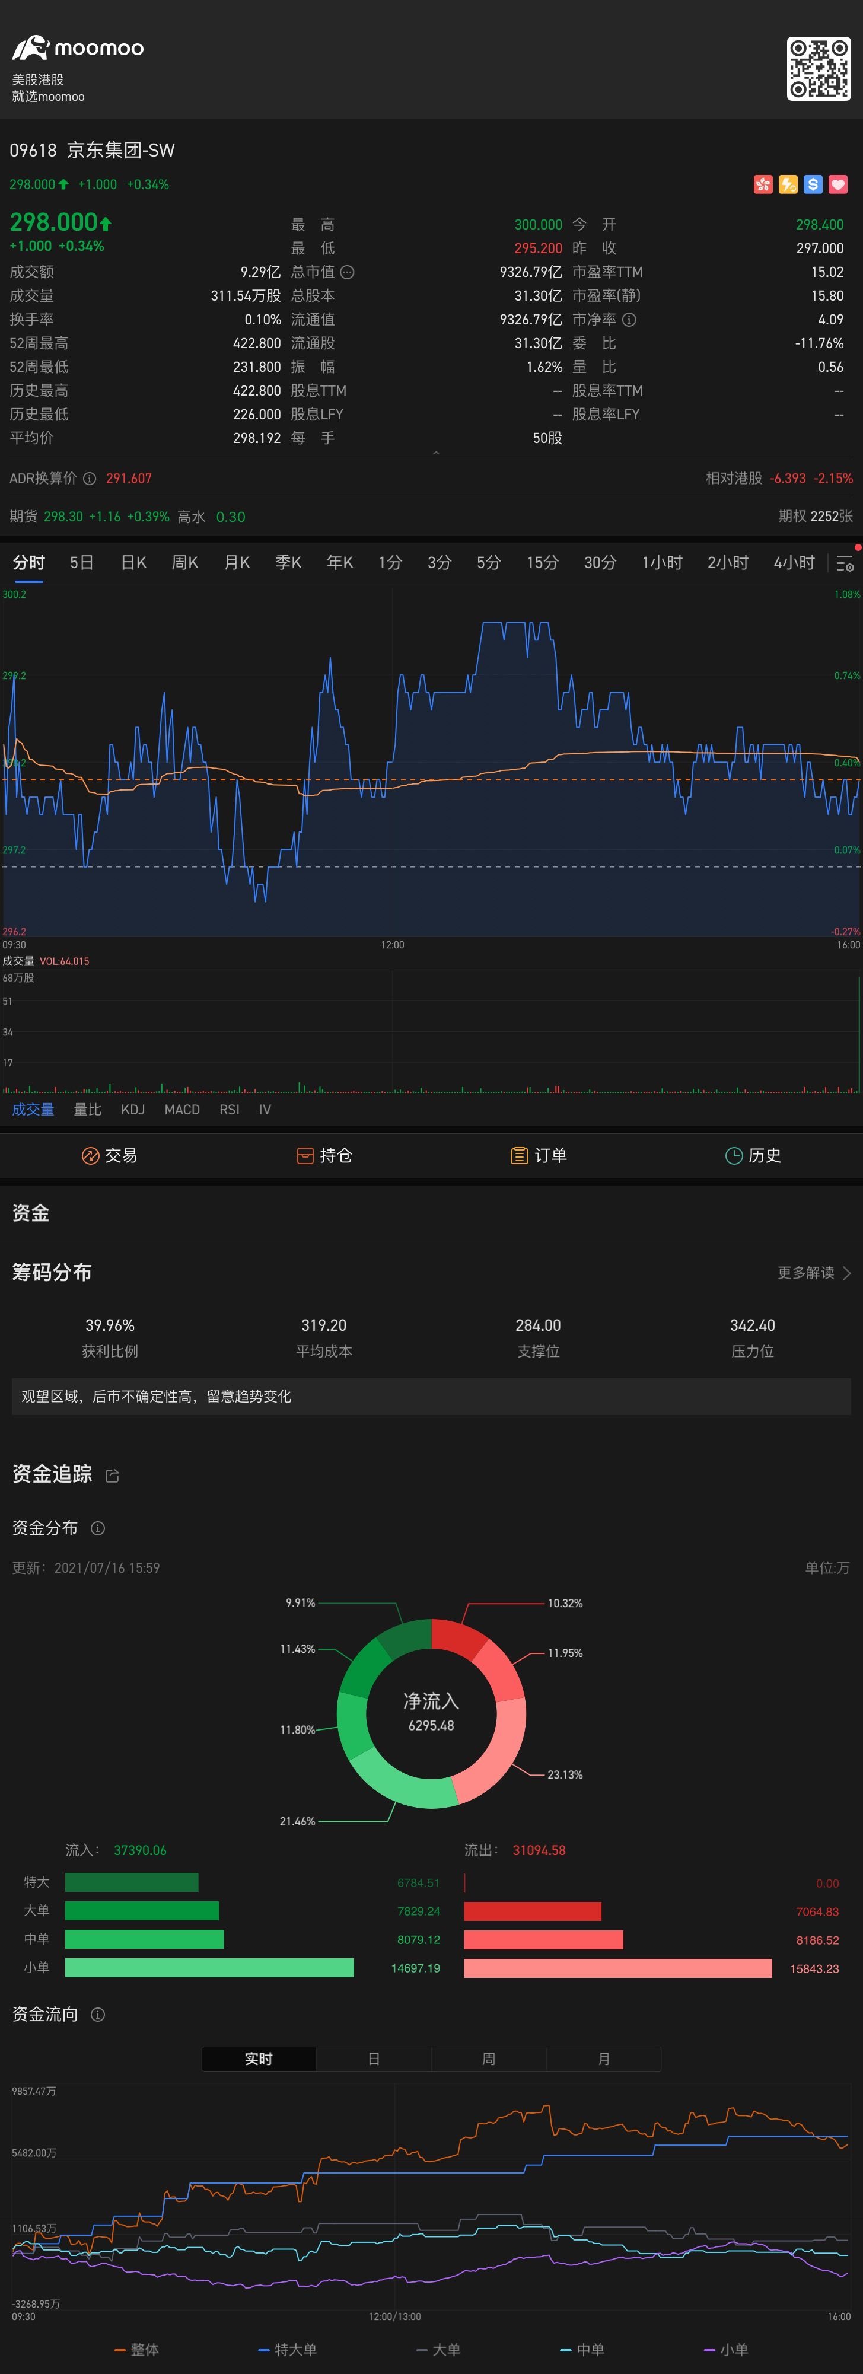Select the 2小时 timeframe

tap(727, 562)
